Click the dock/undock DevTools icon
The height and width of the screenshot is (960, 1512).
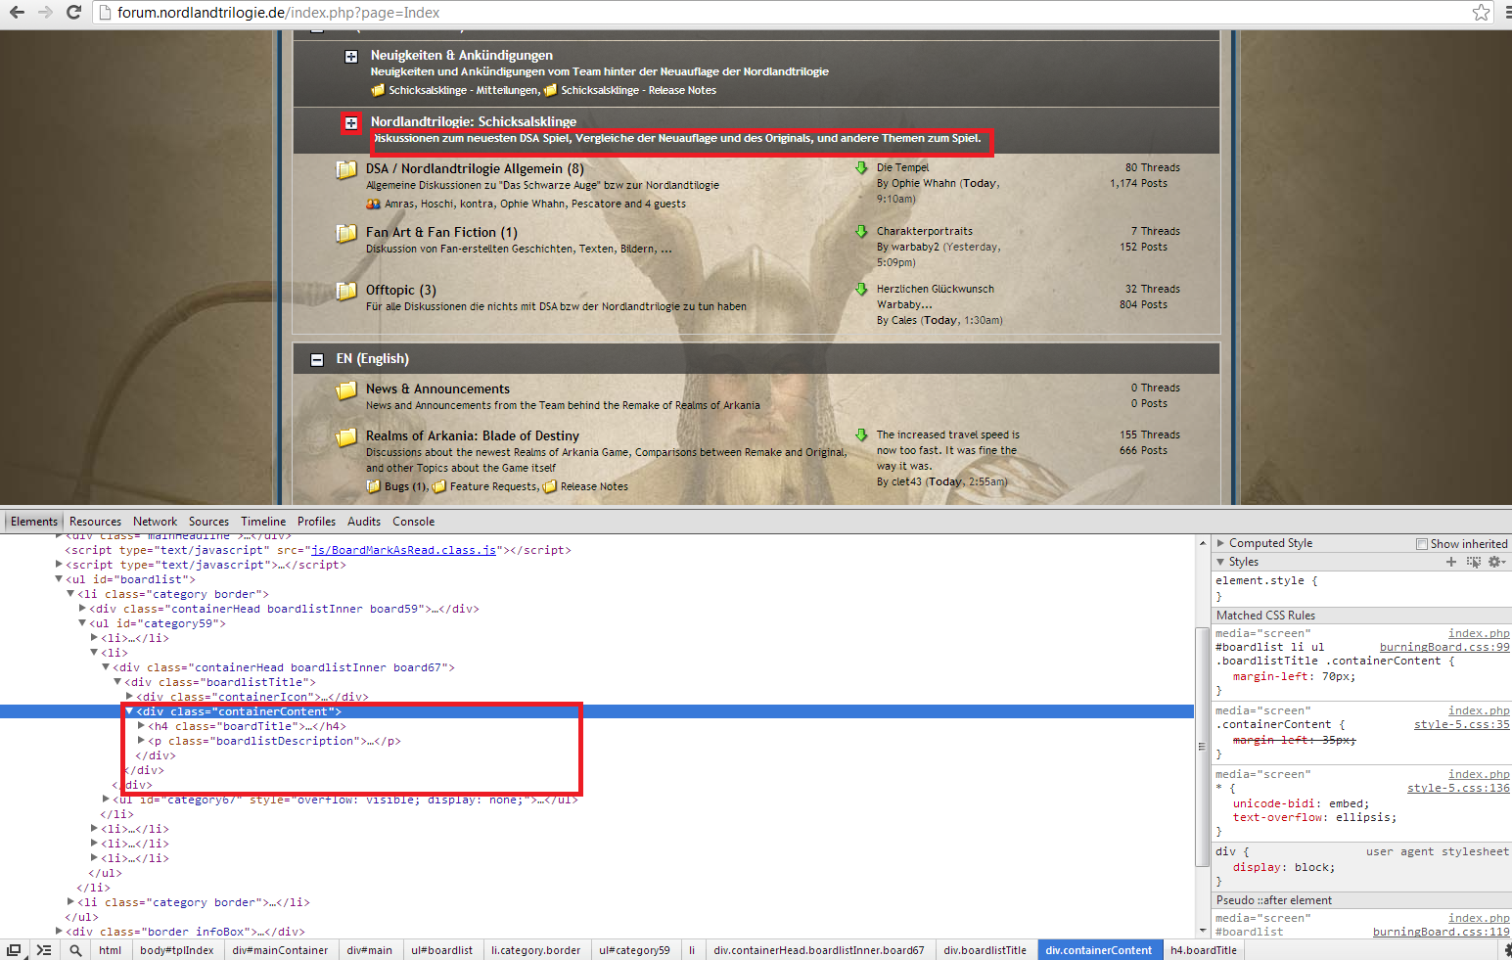coord(14,950)
